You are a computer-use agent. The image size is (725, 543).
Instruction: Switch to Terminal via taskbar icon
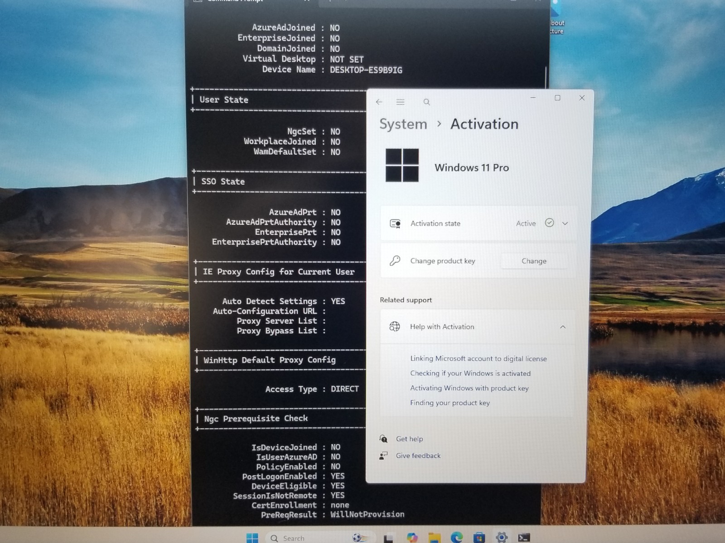524,538
